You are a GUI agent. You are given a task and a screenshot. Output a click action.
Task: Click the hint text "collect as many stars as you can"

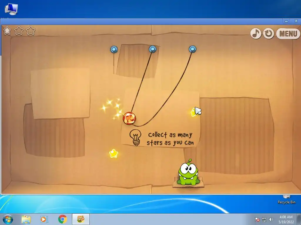point(170,139)
